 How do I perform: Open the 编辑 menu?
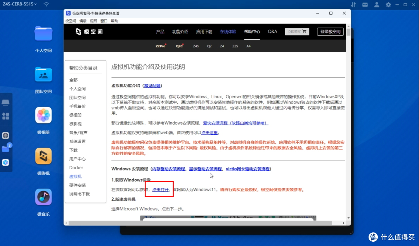coord(83,21)
